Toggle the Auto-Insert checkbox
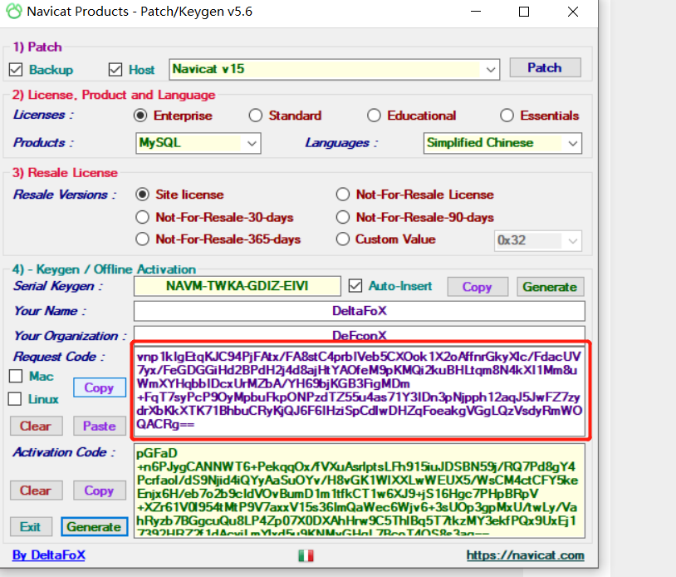Image resolution: width=676 pixels, height=577 pixels. click(355, 286)
